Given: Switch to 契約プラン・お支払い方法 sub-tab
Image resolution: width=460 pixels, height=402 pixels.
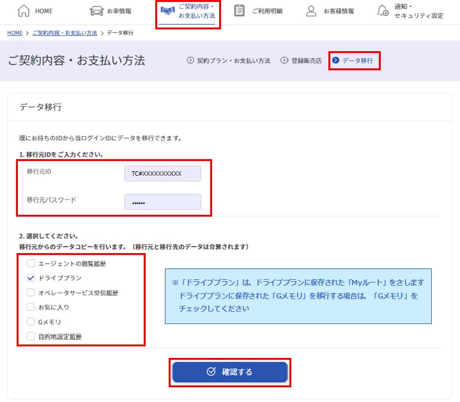Looking at the screenshot, I should pyautogui.click(x=229, y=61).
